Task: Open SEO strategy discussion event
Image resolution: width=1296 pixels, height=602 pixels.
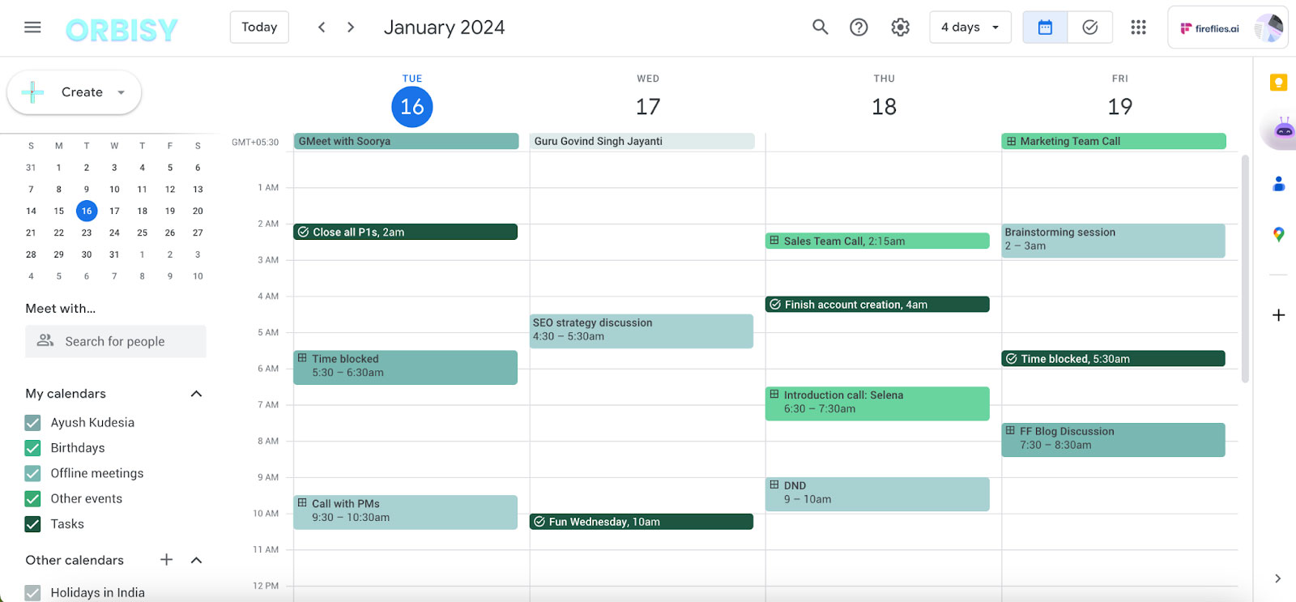Action: point(642,331)
